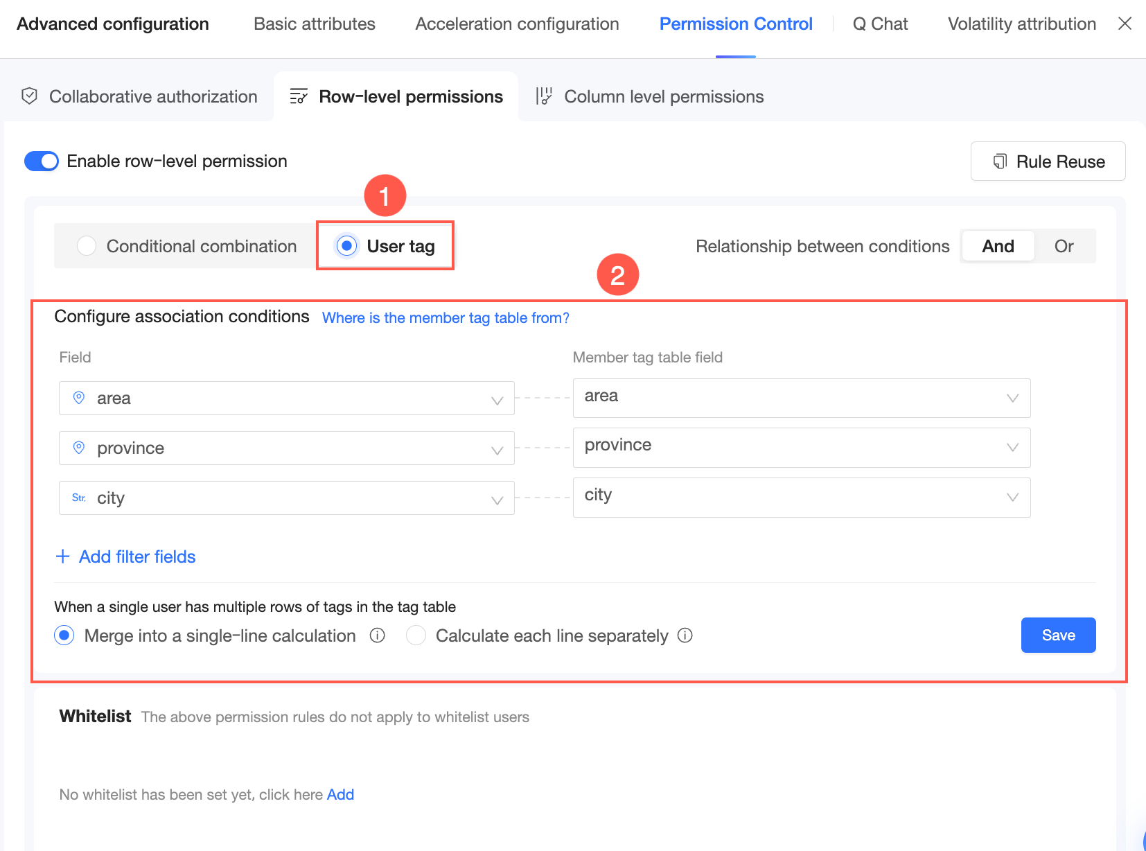Click the location icon in province field
1146x851 pixels.
(x=79, y=448)
